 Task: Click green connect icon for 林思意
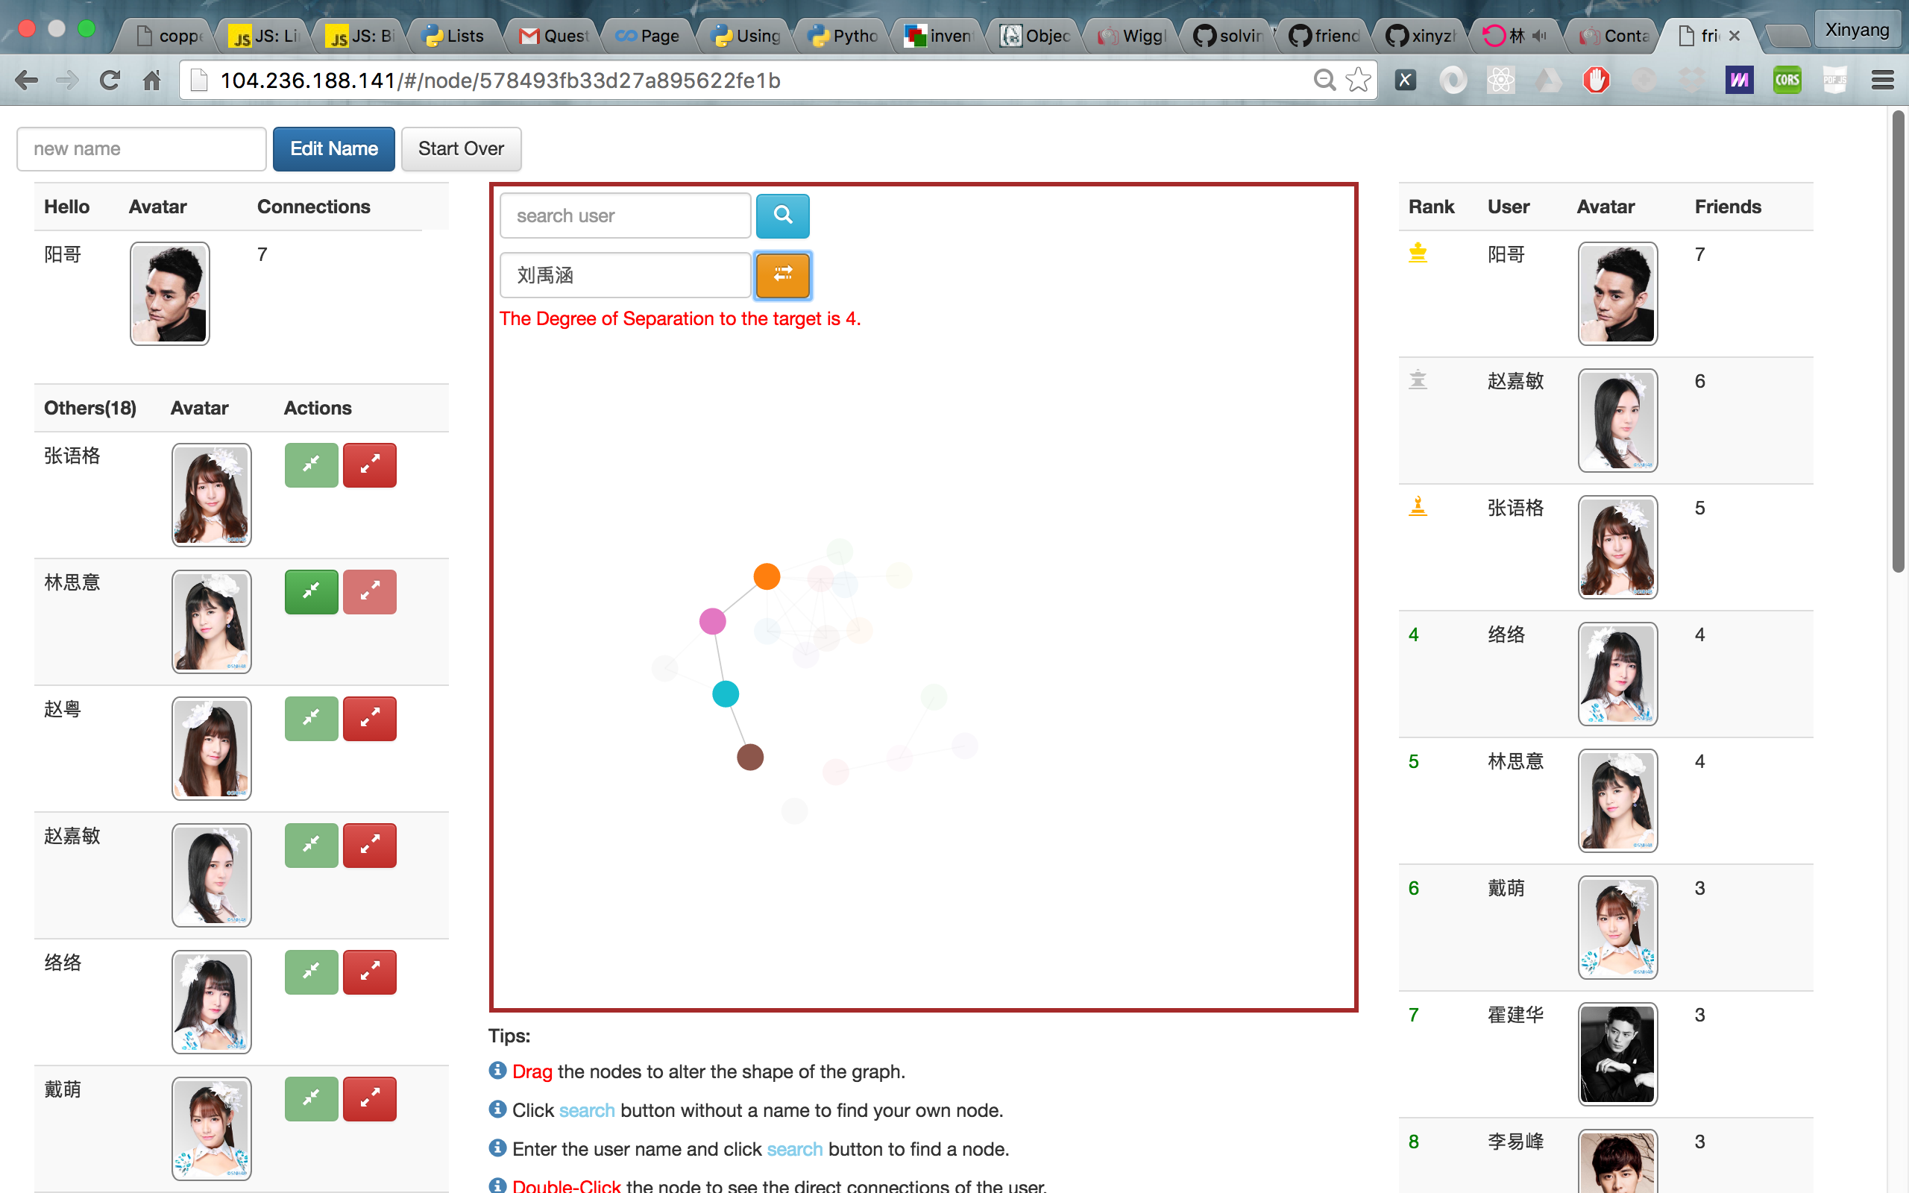coord(311,591)
